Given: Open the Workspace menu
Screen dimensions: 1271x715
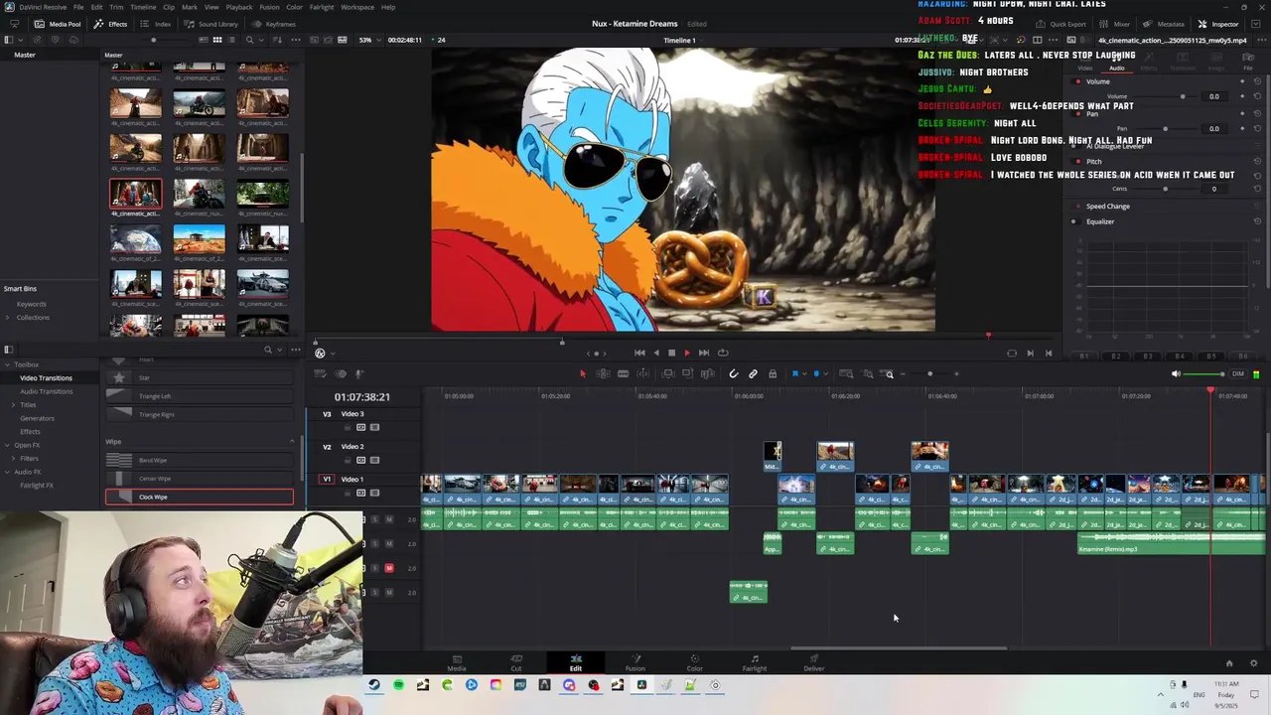Looking at the screenshot, I should pyautogui.click(x=357, y=7).
